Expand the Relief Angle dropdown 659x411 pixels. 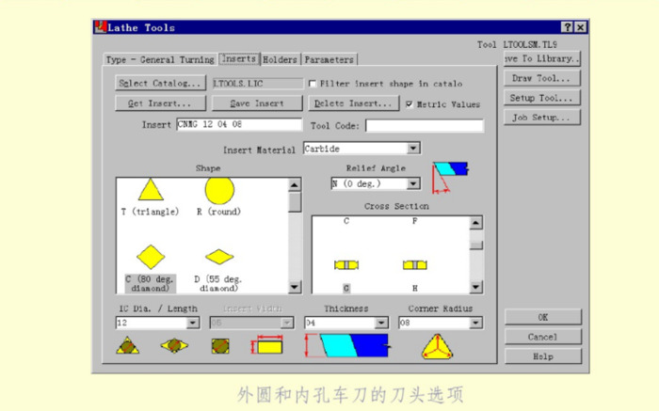click(x=413, y=183)
